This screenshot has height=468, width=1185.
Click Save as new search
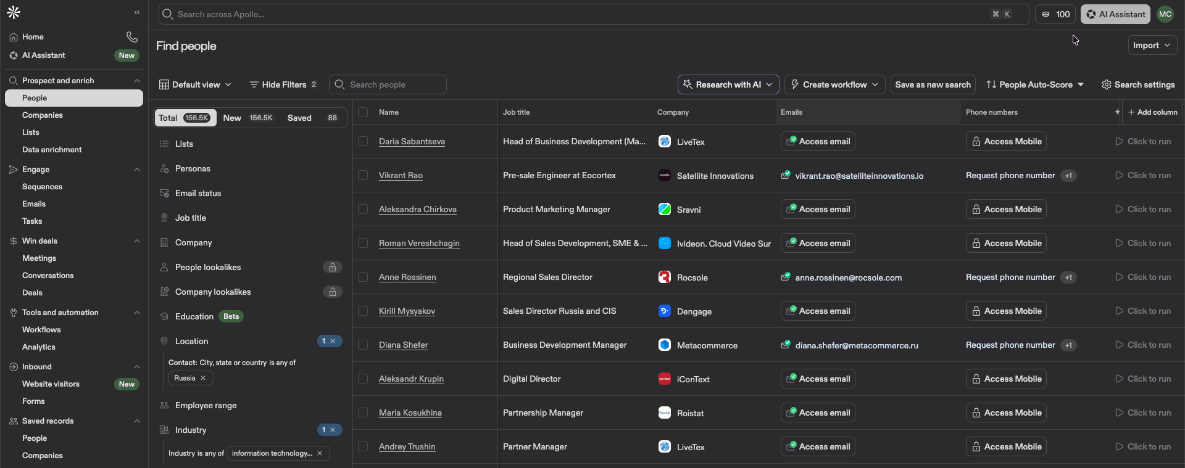[933, 84]
